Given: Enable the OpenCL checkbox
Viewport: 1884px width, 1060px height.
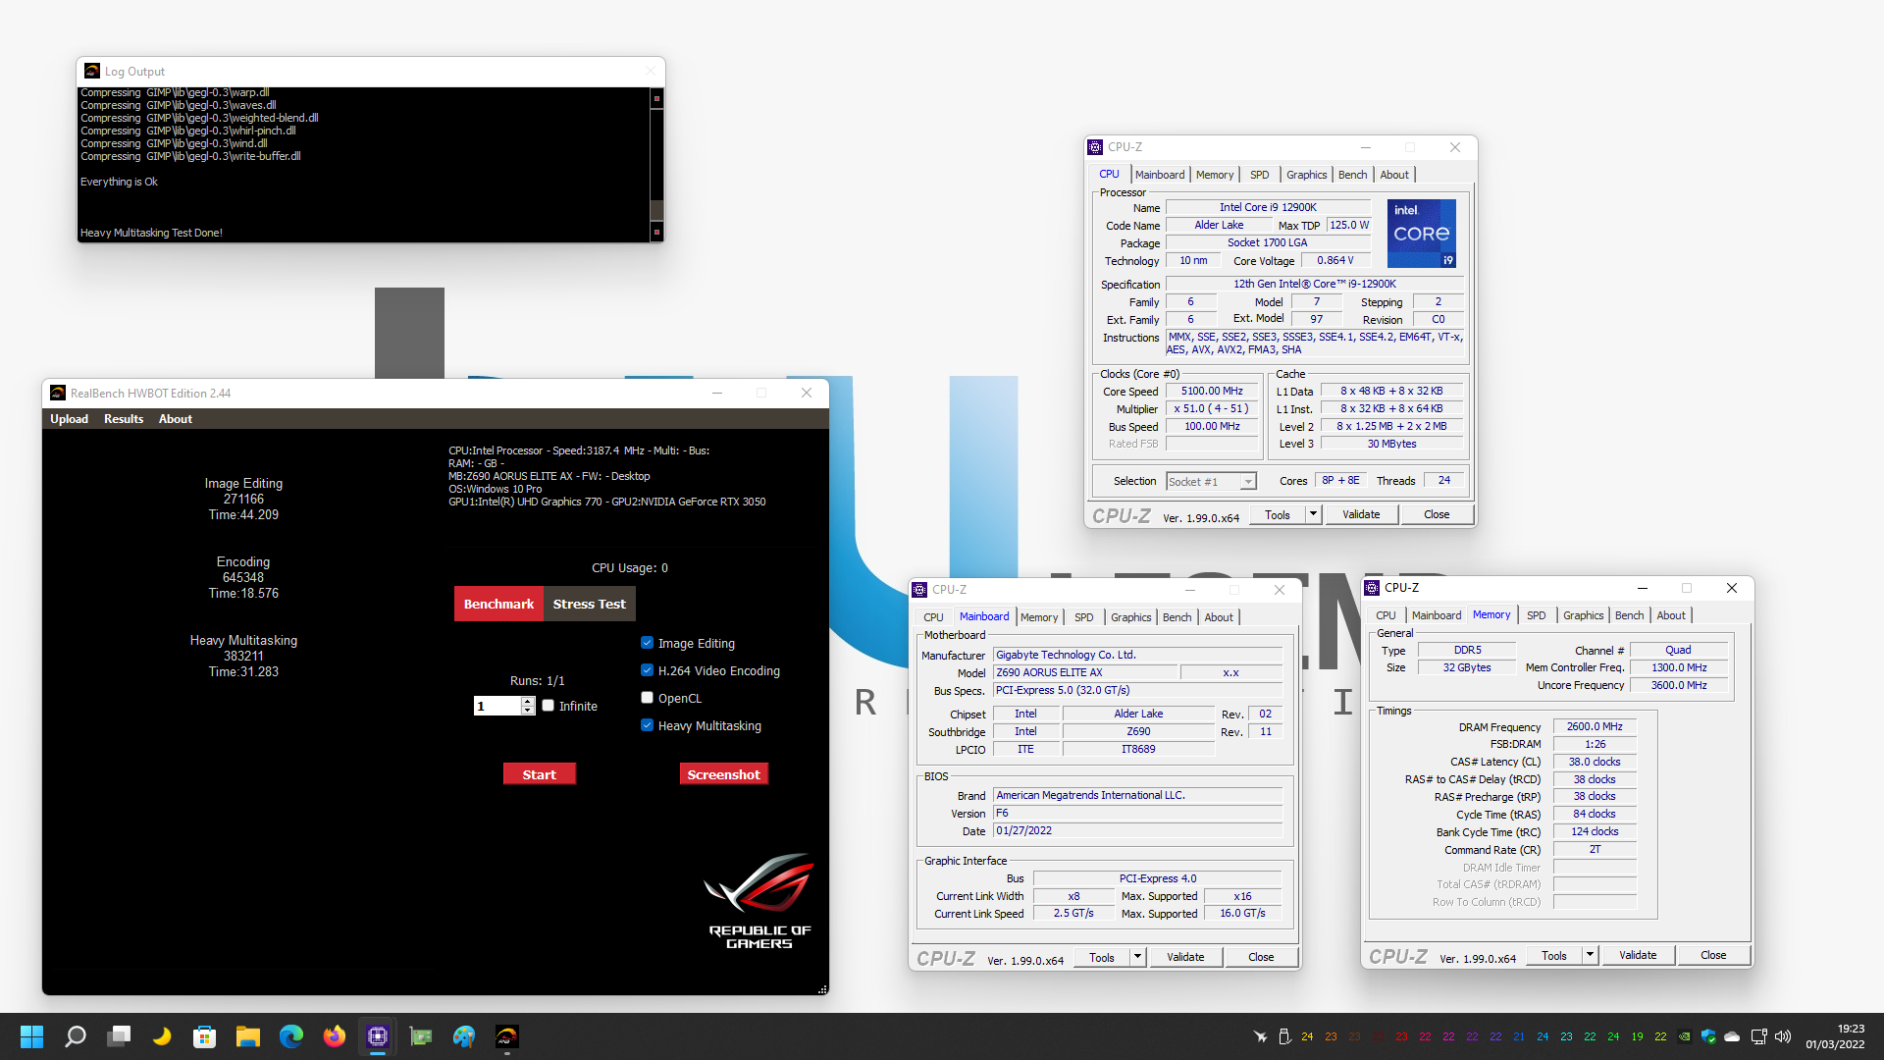Looking at the screenshot, I should 647,698.
